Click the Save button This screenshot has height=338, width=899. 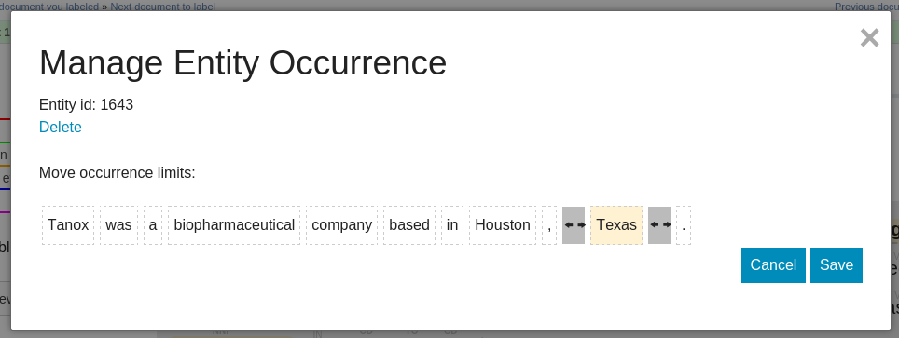[x=836, y=265]
